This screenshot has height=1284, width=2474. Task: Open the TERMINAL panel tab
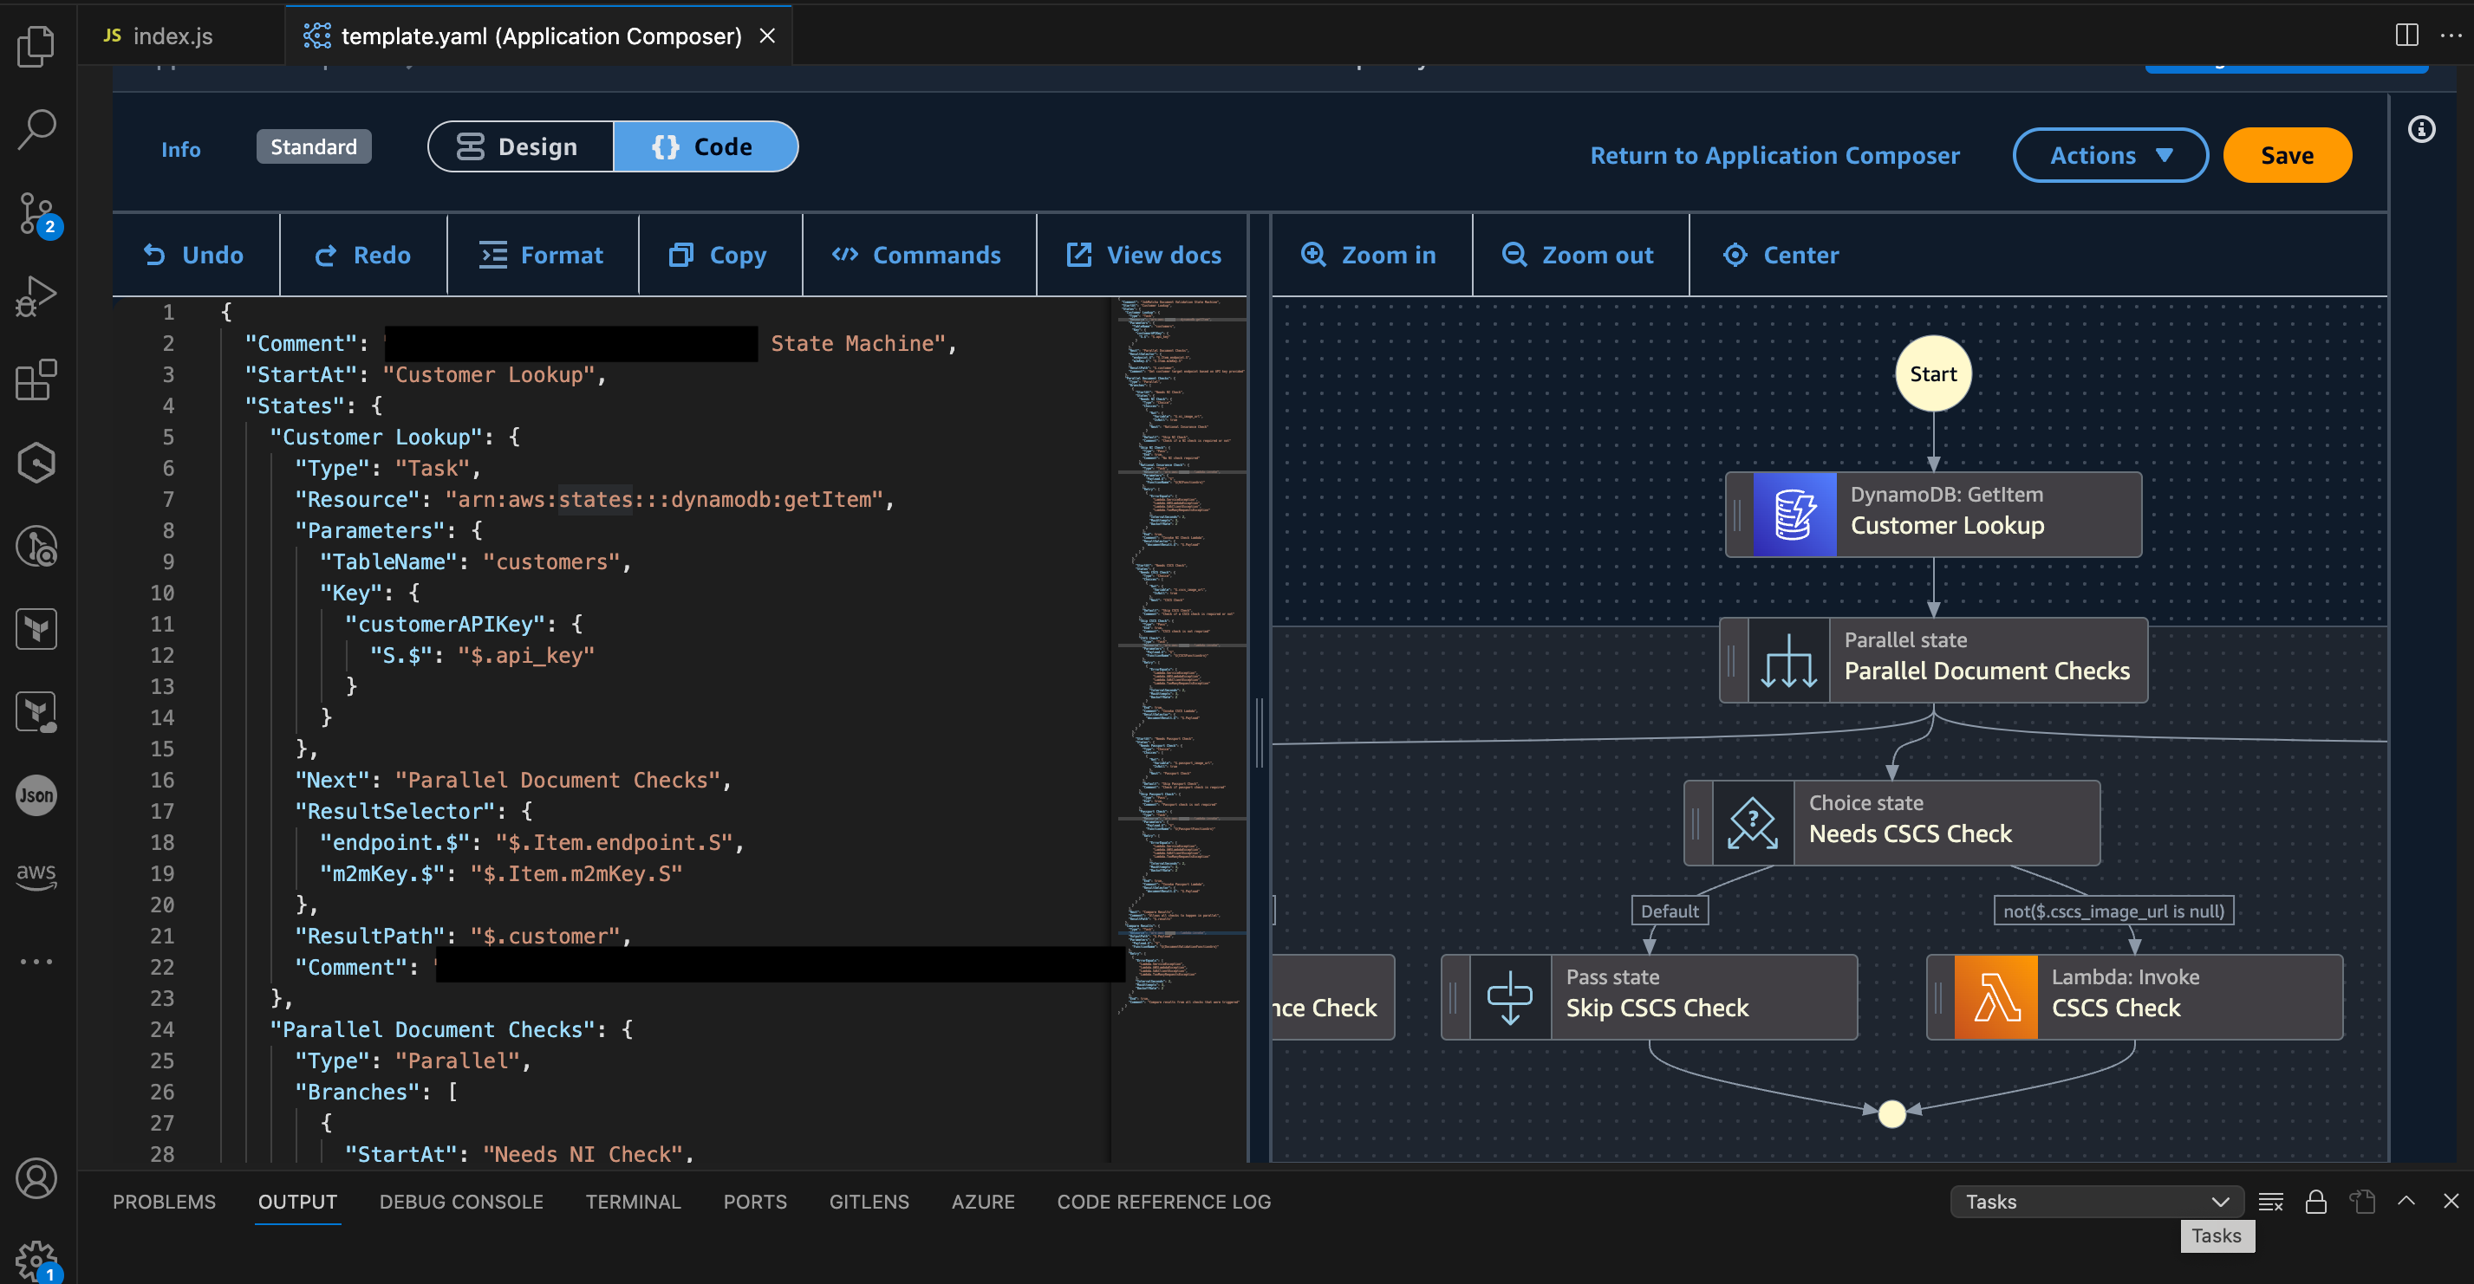[633, 1202]
